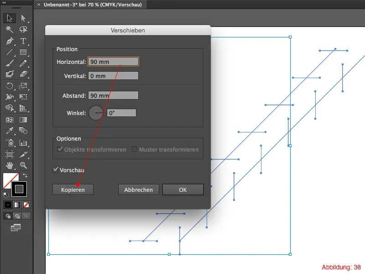Select the Eyedropper tool

(x=10, y=131)
